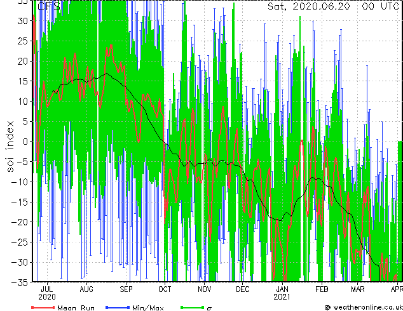The image size is (403, 311).
Task: Click the y-axis value -20
Action: click(20, 222)
